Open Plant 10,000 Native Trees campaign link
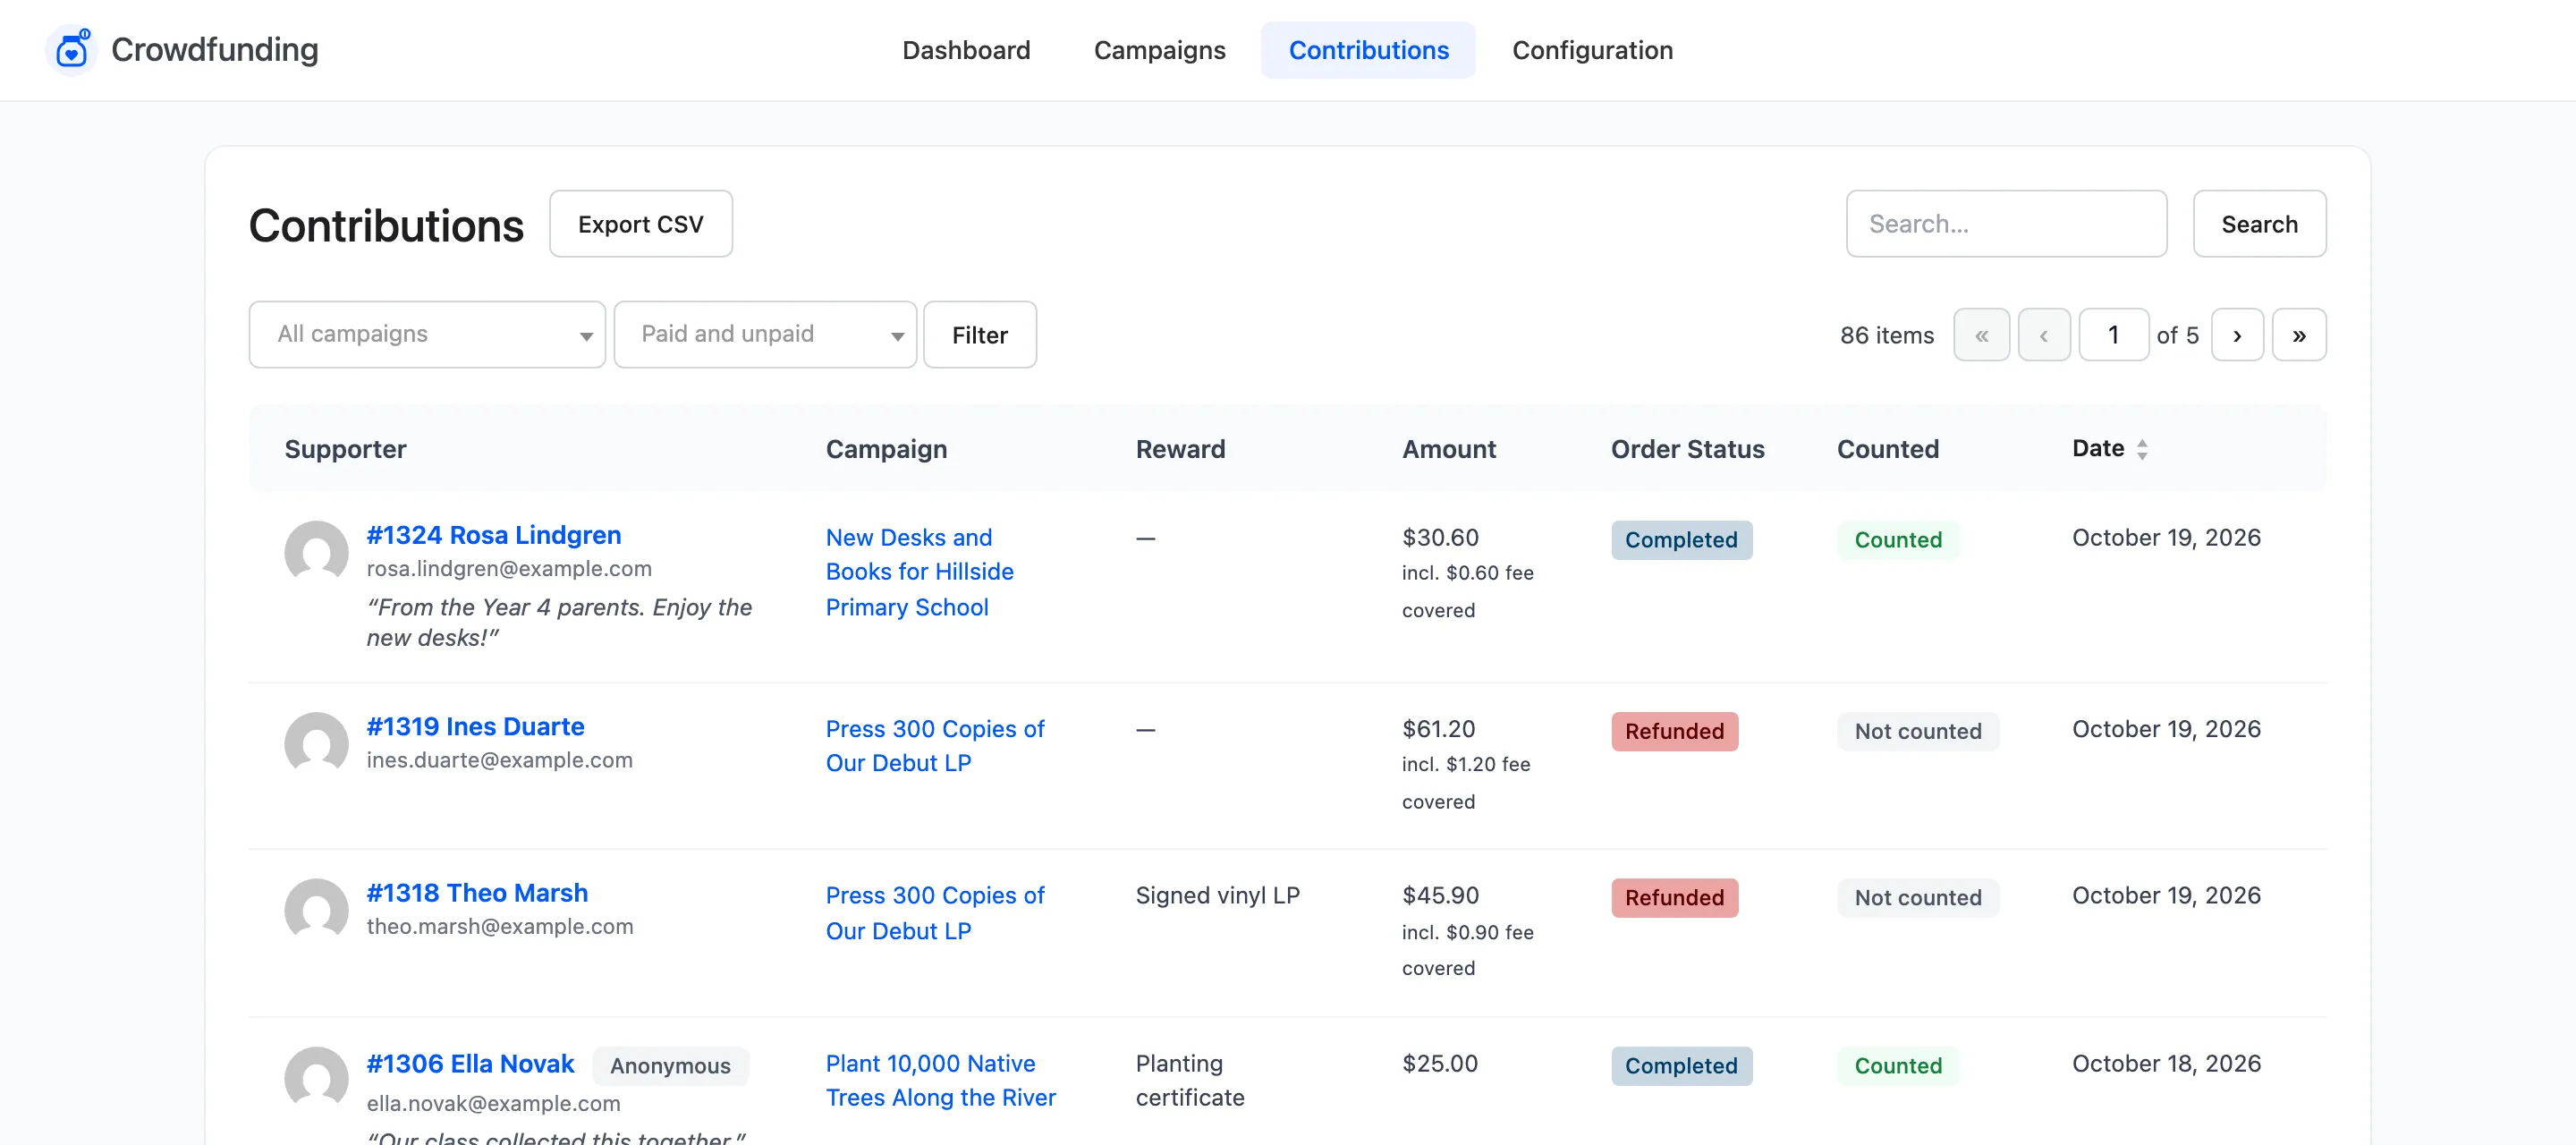Image resolution: width=2576 pixels, height=1145 pixels. 940,1080
